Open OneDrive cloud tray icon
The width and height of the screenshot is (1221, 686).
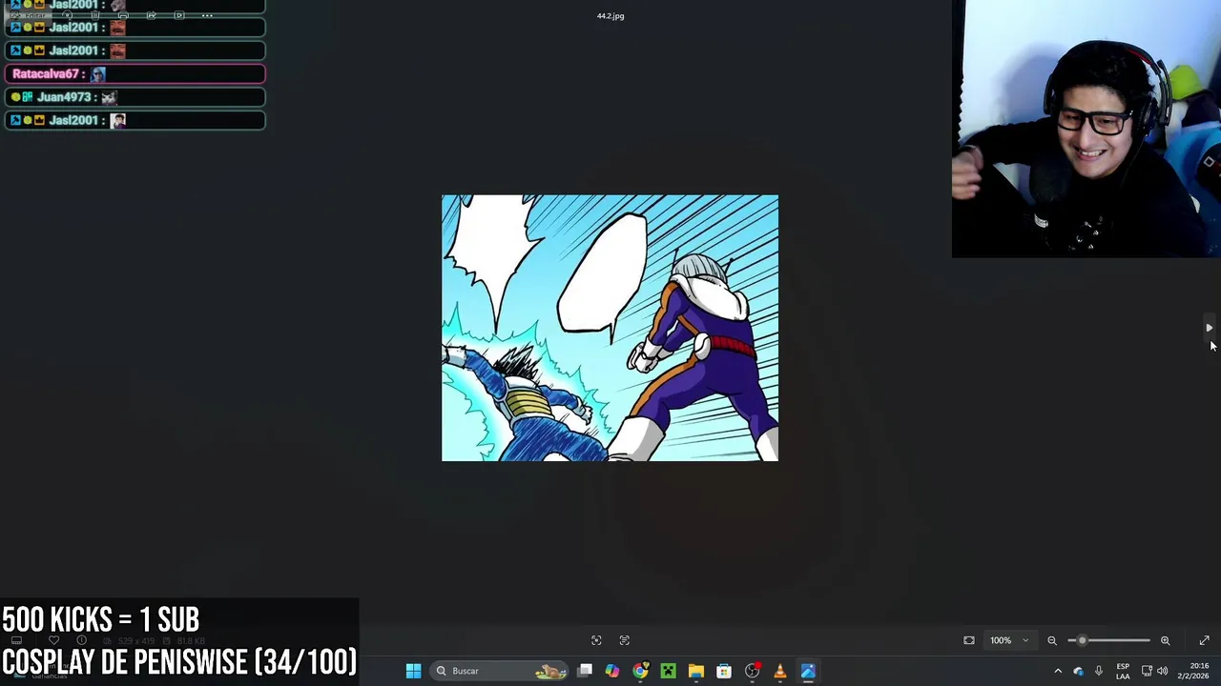point(1079,671)
